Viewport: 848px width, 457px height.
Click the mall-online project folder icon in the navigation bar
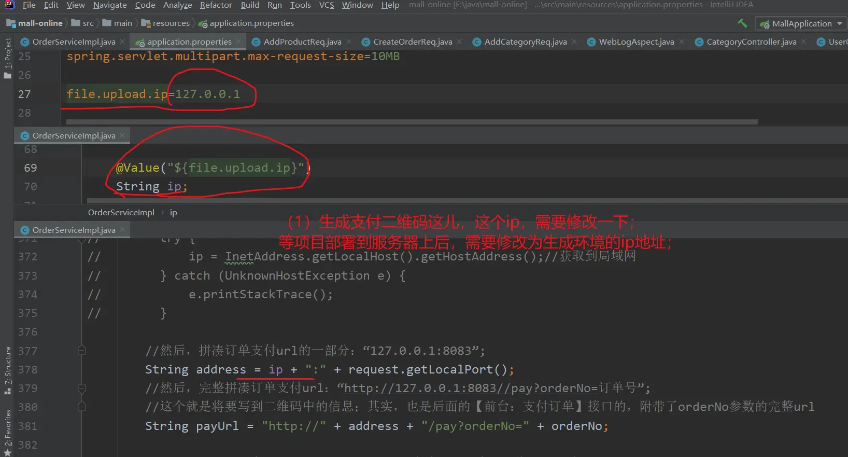(x=11, y=23)
